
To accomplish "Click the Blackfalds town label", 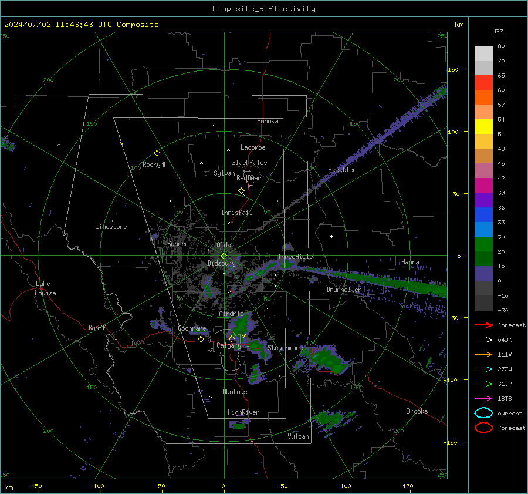I will pos(249,163).
